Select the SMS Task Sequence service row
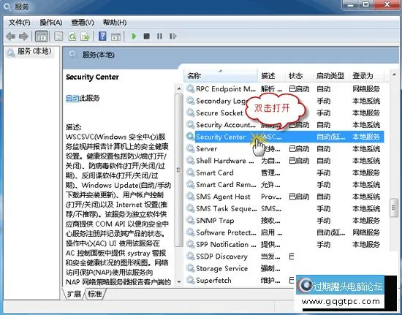Image resolution: width=402 pixels, height=315 pixels. (284, 208)
